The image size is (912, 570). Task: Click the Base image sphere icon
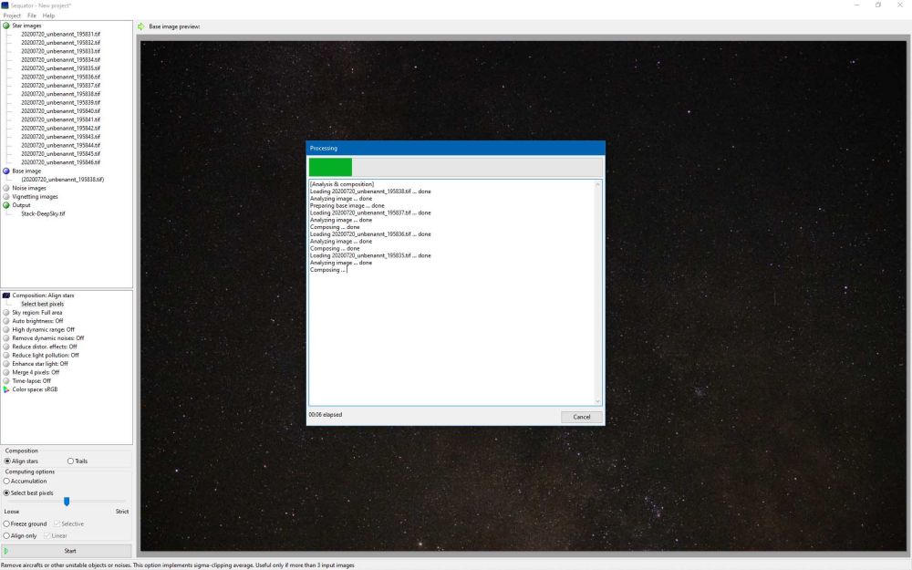[x=7, y=171]
